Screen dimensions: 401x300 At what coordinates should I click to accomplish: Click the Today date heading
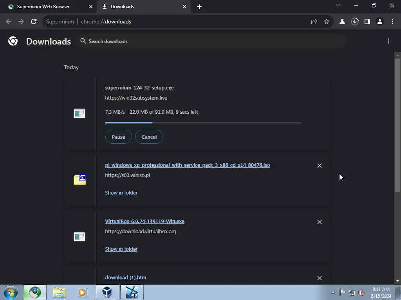pos(71,67)
